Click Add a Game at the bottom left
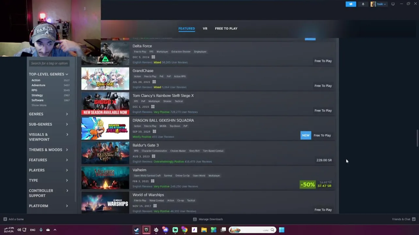419x235 pixels. [x=13, y=219]
